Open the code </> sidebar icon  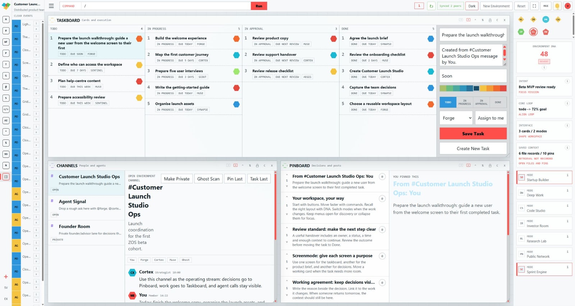[6, 109]
